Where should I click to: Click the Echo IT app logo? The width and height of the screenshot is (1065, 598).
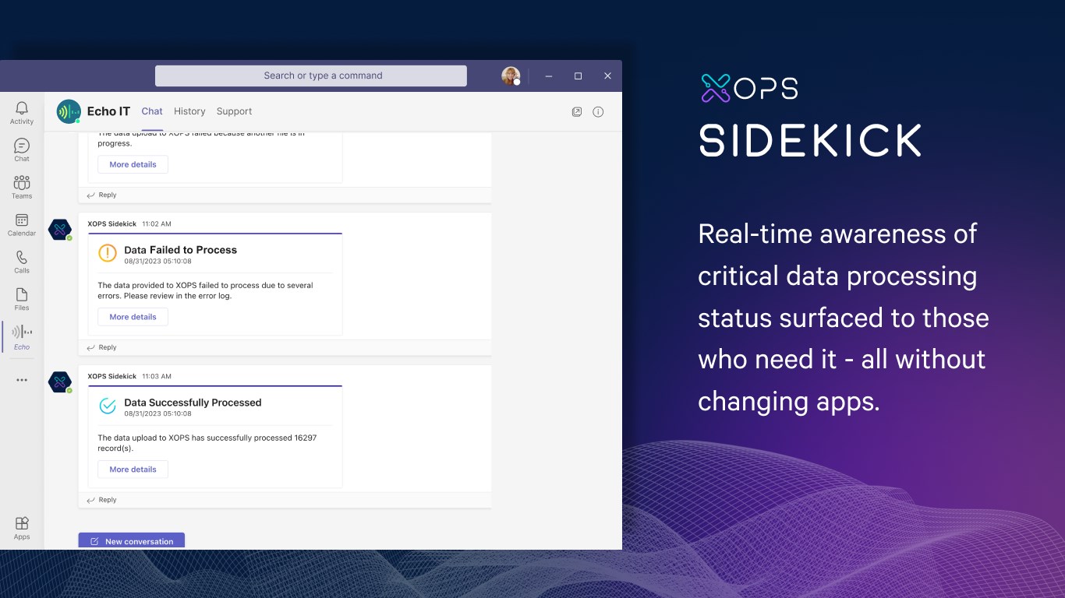pos(69,111)
